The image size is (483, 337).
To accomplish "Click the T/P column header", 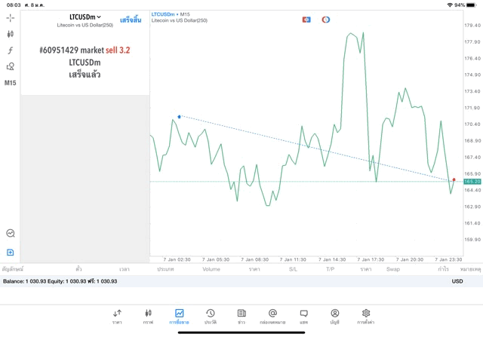I will click(x=331, y=269).
